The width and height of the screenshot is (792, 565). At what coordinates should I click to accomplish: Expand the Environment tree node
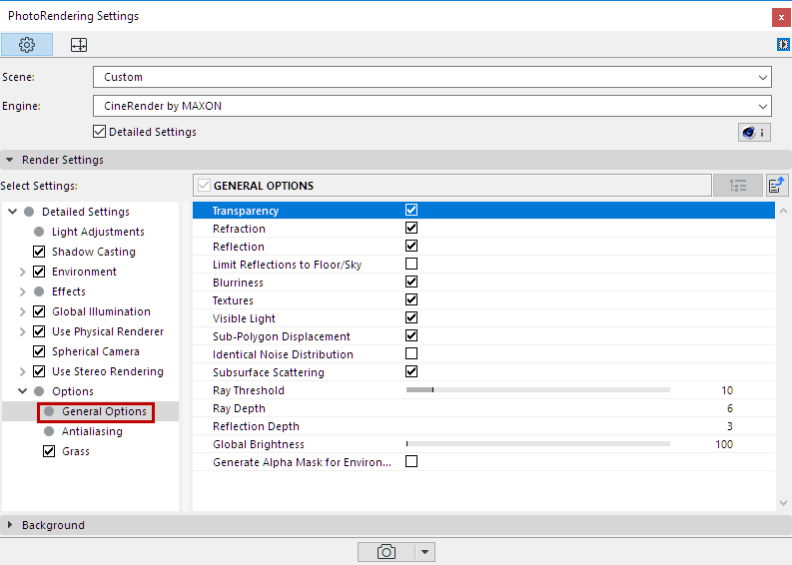[x=22, y=272]
